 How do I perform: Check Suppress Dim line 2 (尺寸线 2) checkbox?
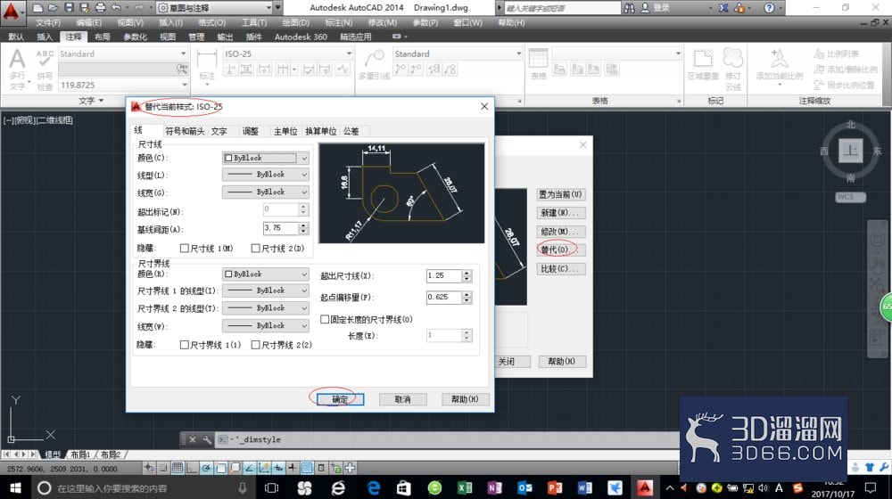click(x=255, y=248)
